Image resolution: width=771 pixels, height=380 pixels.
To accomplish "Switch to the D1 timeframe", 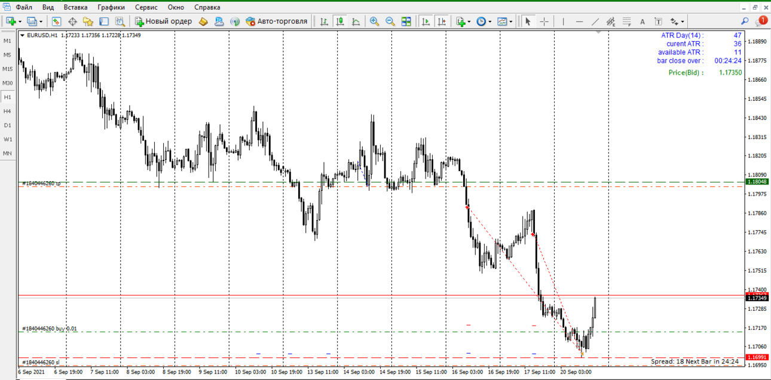I will 7,125.
